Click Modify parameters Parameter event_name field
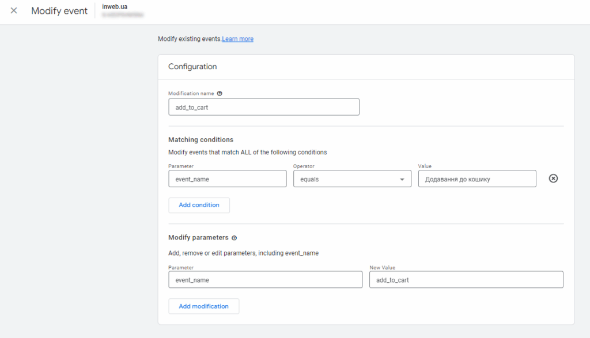The height and width of the screenshot is (338, 590). coord(265,280)
